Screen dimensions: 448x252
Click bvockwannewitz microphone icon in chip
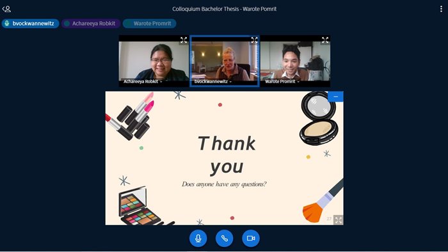pos(7,24)
